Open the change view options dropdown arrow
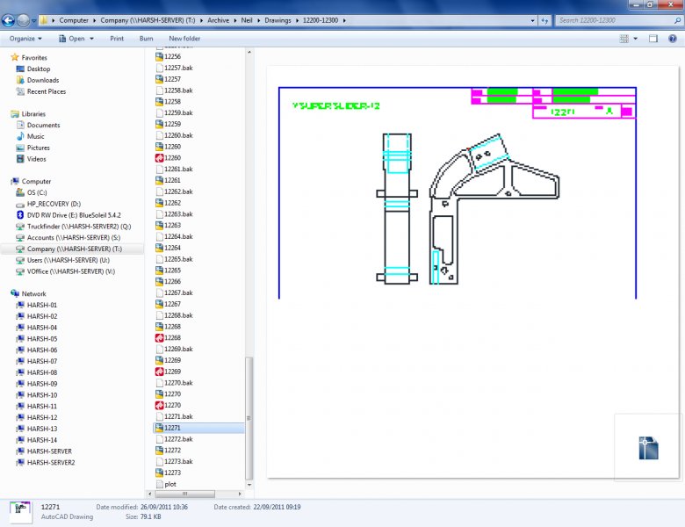This screenshot has height=527, width=685. pos(635,39)
